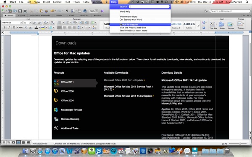Toggle show paragraph marks (¶)
This screenshot has height=157, width=252.
point(67,11)
